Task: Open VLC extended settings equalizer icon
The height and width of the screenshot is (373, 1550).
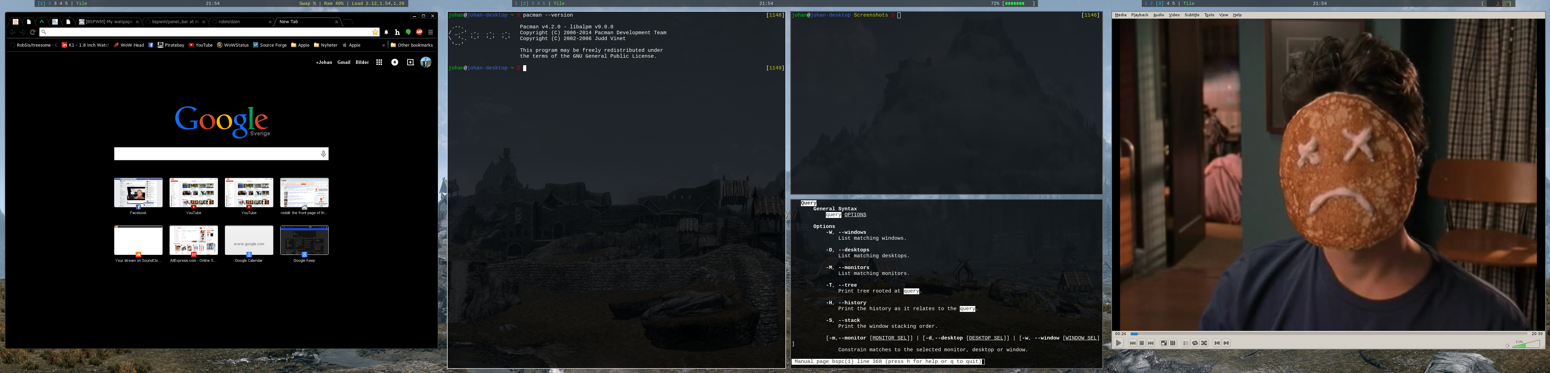Action: (1173, 343)
